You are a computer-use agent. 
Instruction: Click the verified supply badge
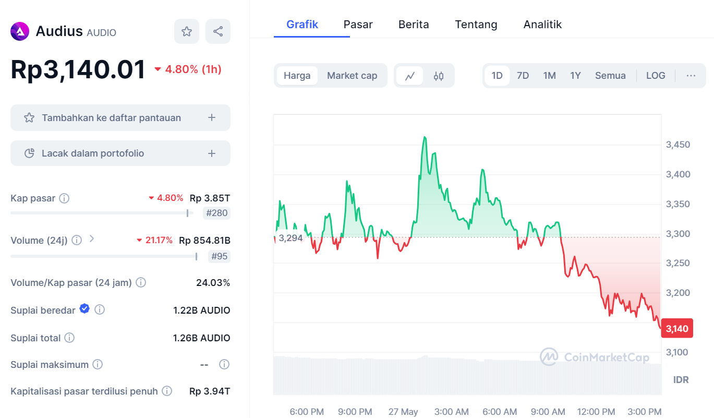tap(84, 309)
